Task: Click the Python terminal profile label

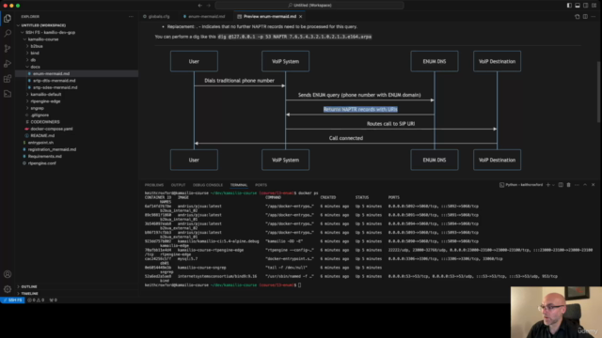Action: click(x=521, y=185)
